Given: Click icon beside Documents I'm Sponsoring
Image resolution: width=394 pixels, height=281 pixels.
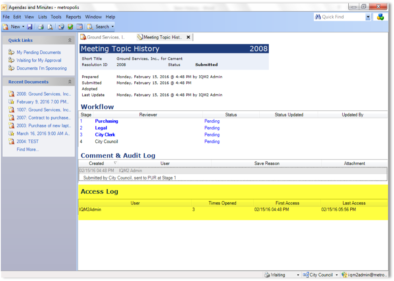Looking at the screenshot, I should [x=11, y=68].
